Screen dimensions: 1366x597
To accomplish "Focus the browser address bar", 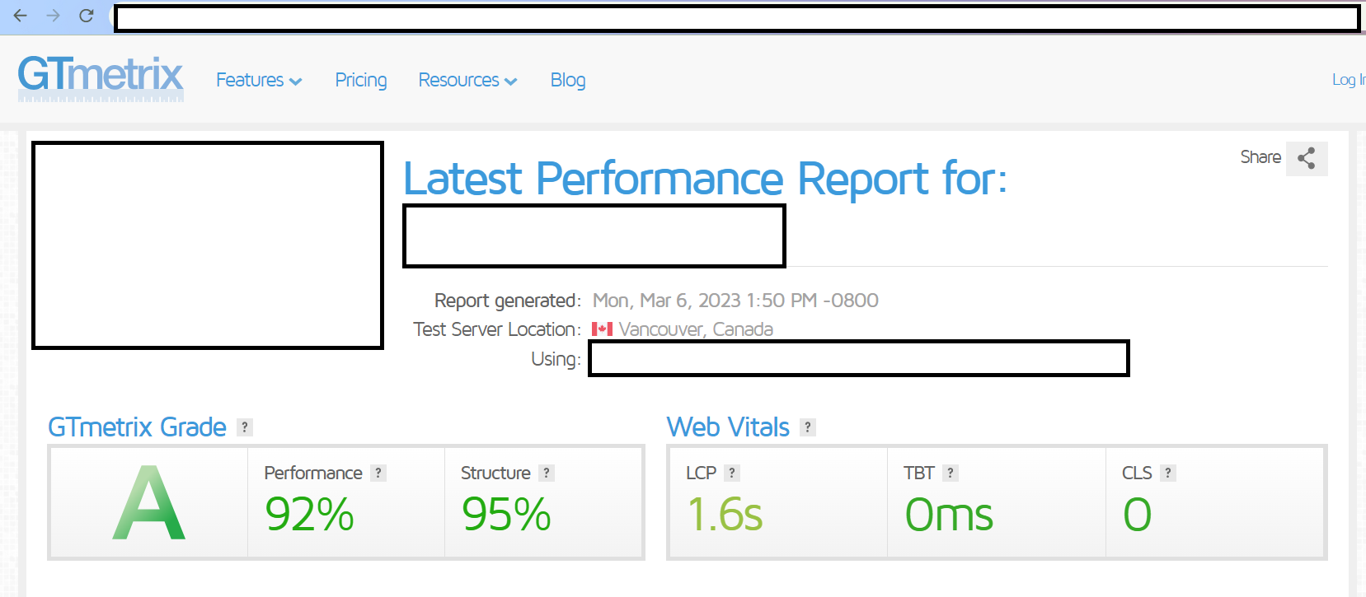I will [x=737, y=18].
